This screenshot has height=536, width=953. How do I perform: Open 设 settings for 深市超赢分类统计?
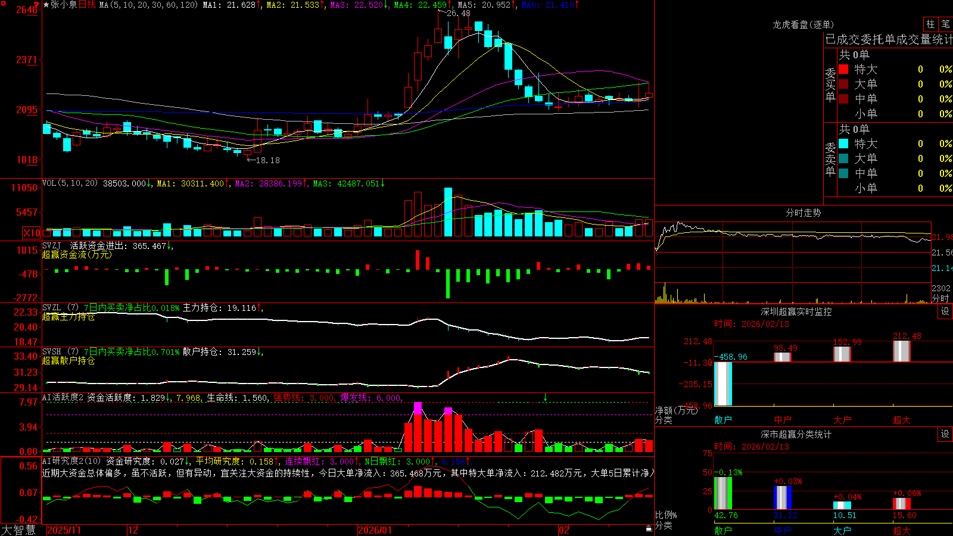coord(945,434)
